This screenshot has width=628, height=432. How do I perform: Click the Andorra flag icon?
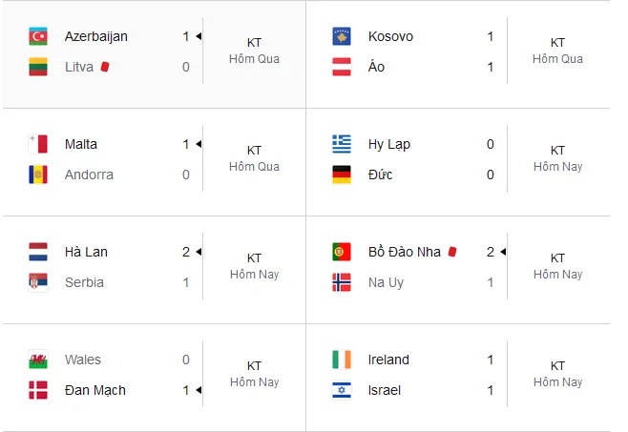click(38, 175)
